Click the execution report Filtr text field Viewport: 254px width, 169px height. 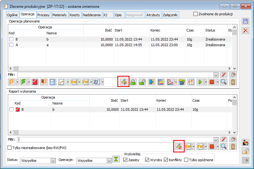[115, 140]
